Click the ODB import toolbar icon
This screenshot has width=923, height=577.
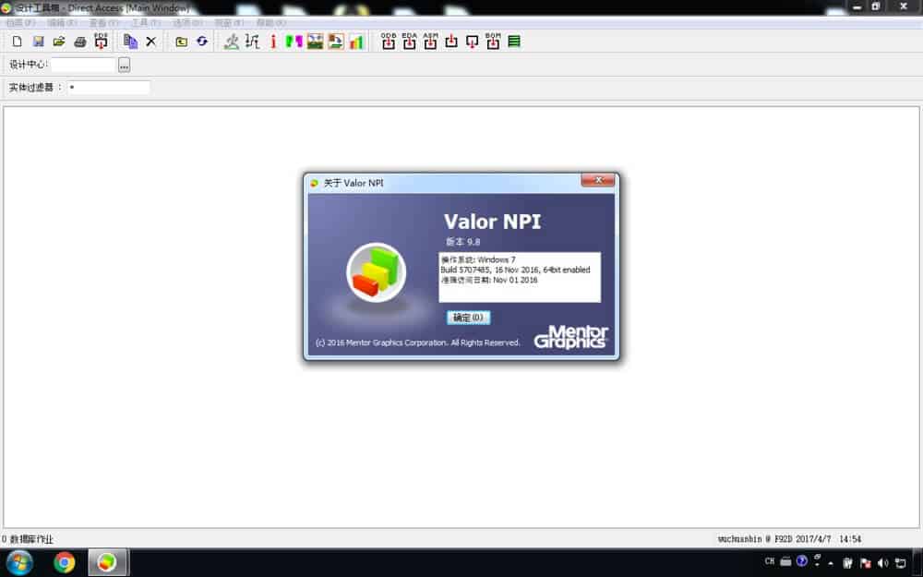pos(388,41)
